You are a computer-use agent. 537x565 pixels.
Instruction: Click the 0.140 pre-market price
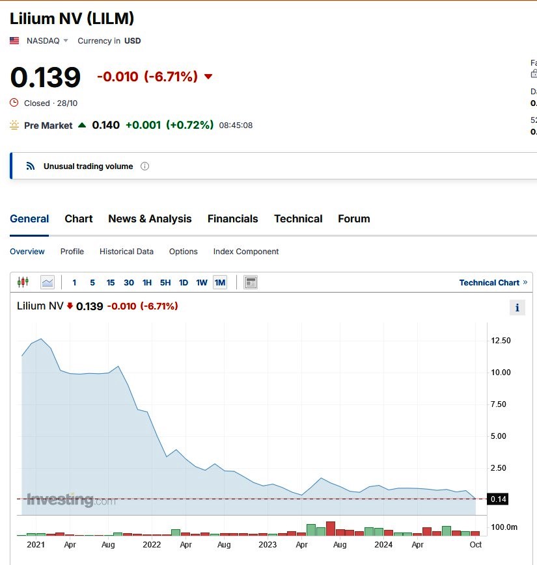[x=105, y=125]
